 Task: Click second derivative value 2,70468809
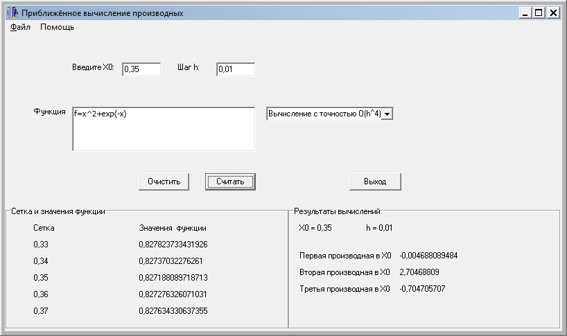pos(419,272)
